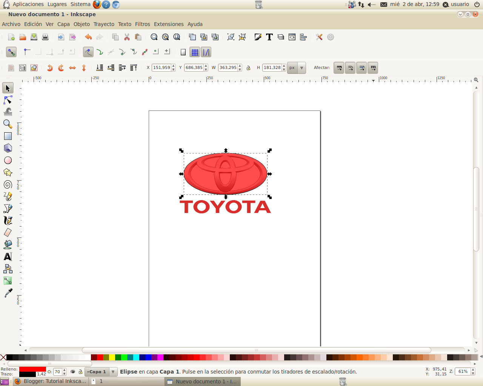Switch to Blogger Firefox taskbar window
The width and height of the screenshot is (483, 386).
coord(51,381)
